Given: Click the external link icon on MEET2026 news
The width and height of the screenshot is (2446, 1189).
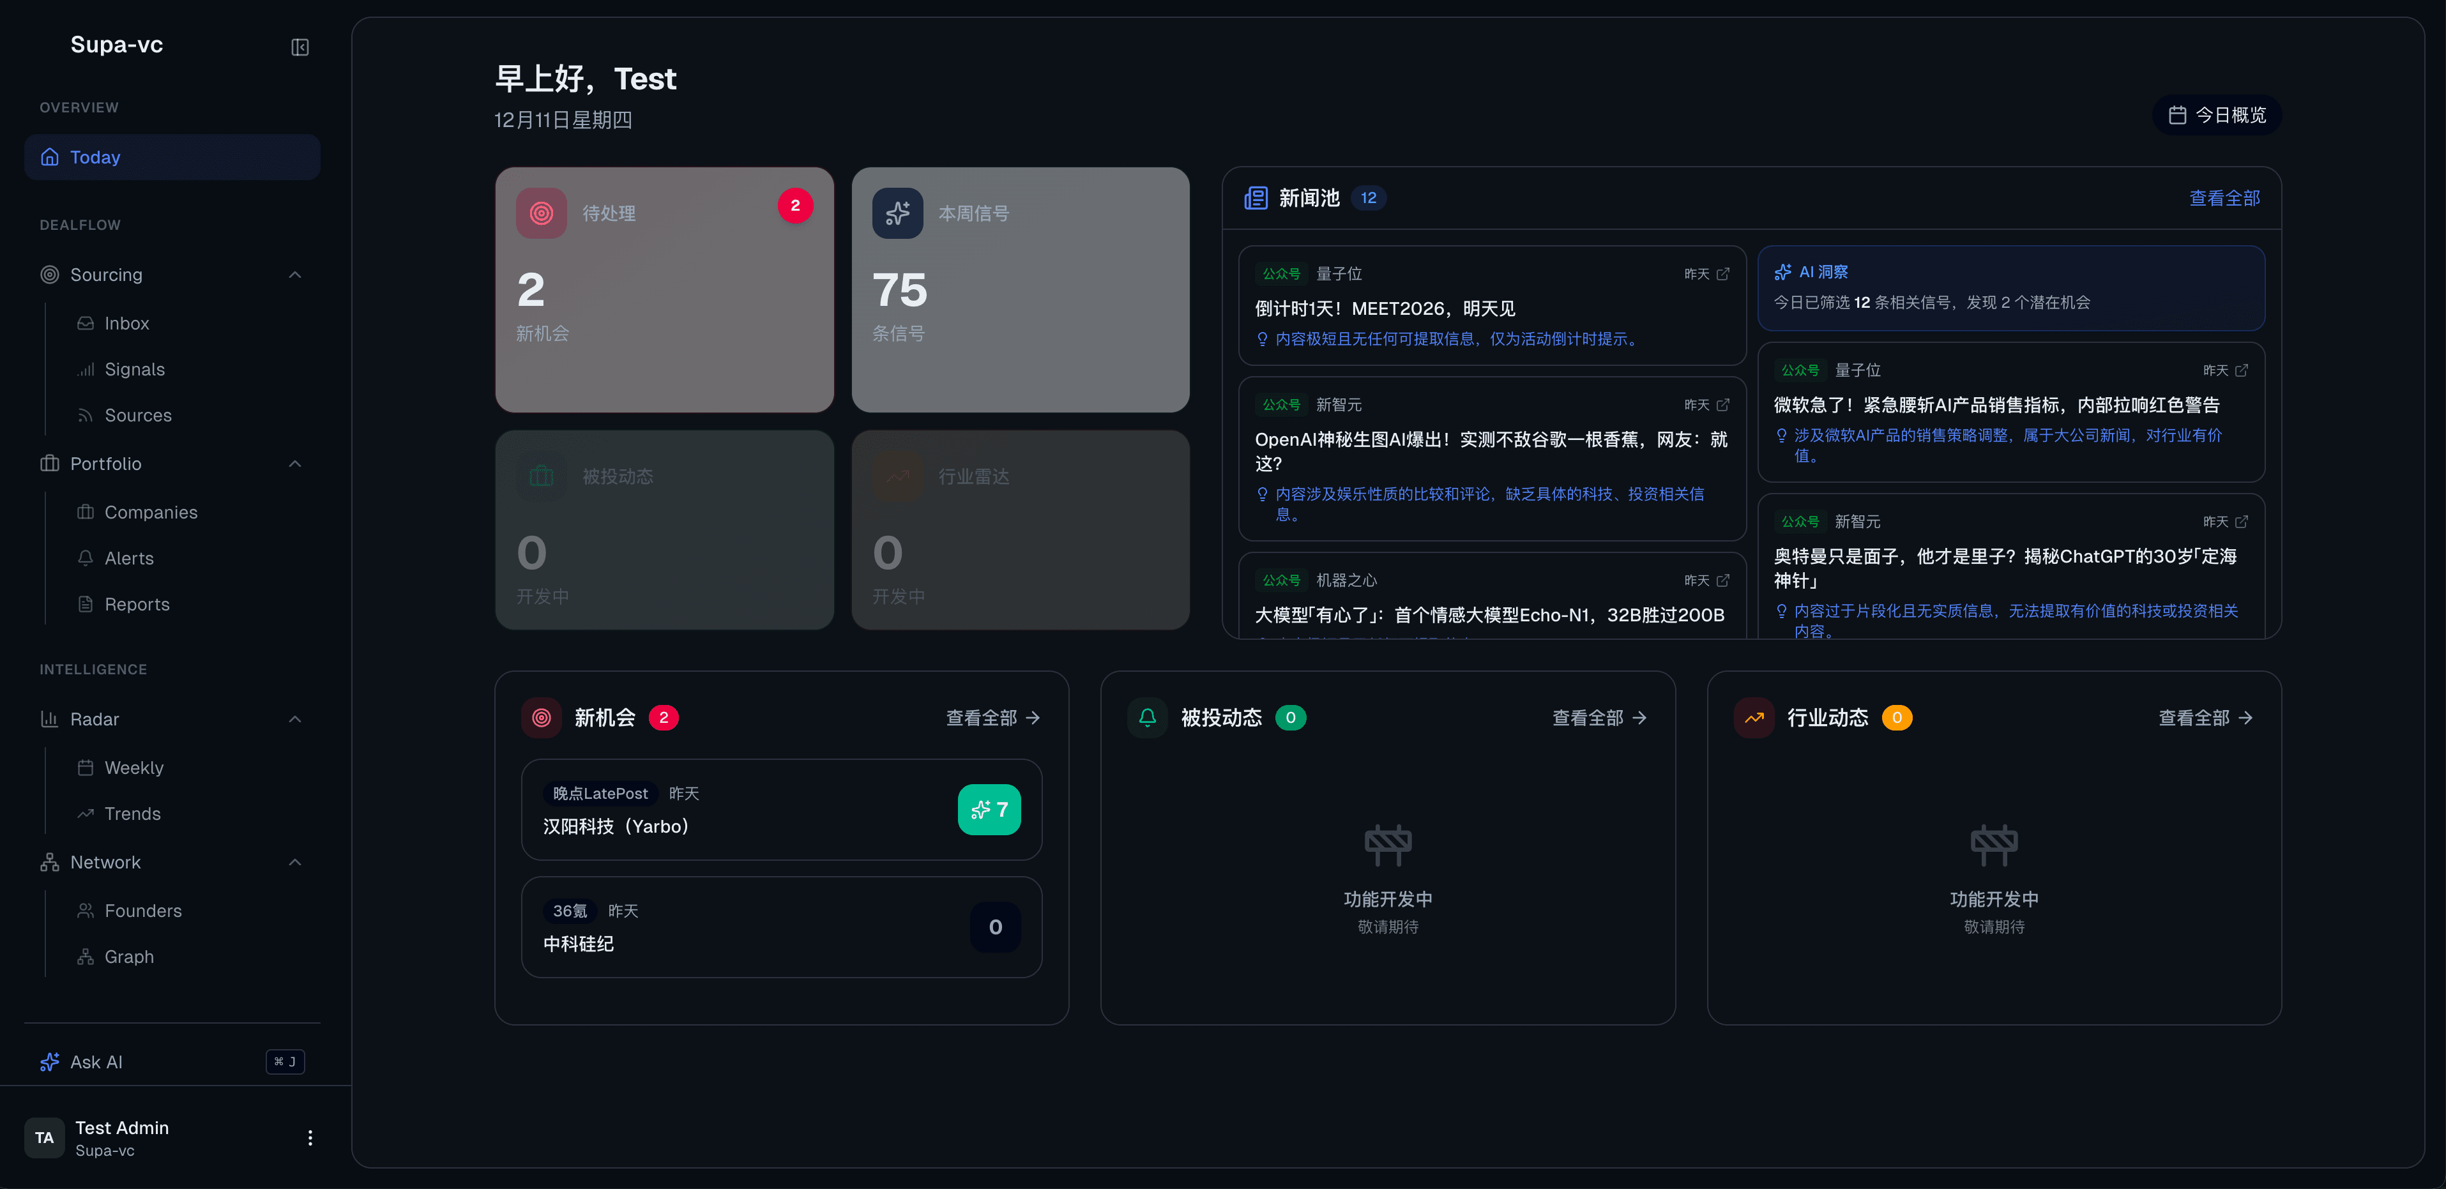Looking at the screenshot, I should 1724,273.
